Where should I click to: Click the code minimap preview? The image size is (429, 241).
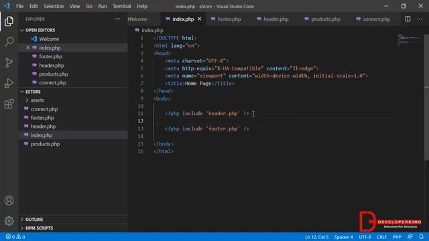(x=410, y=39)
